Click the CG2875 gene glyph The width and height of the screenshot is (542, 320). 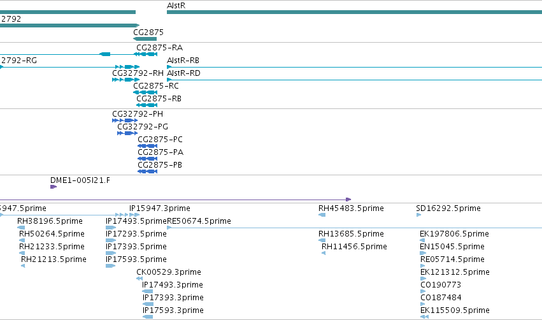145,39
